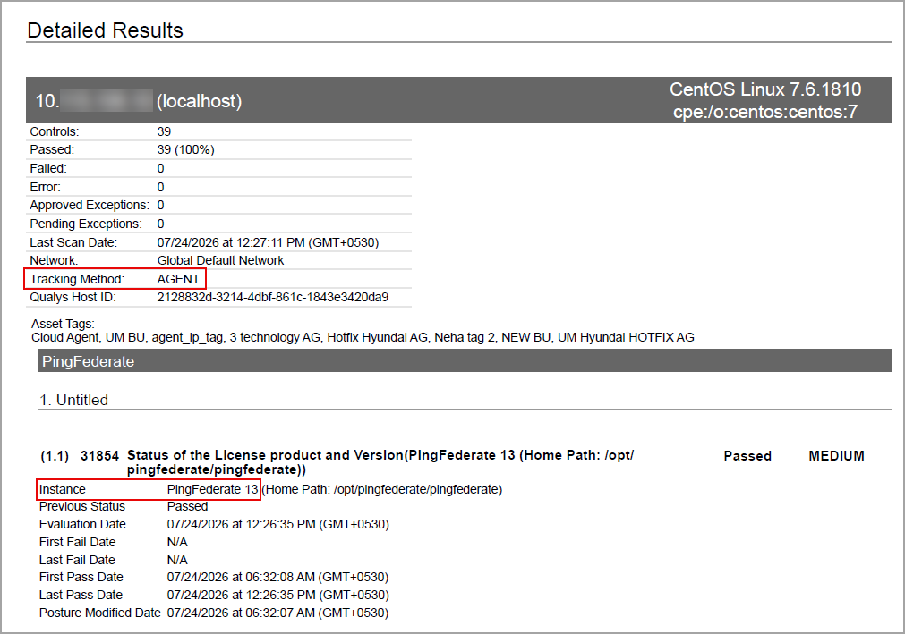905x634 pixels.
Task: Click First Fail Date N/A value
Action: [177, 543]
